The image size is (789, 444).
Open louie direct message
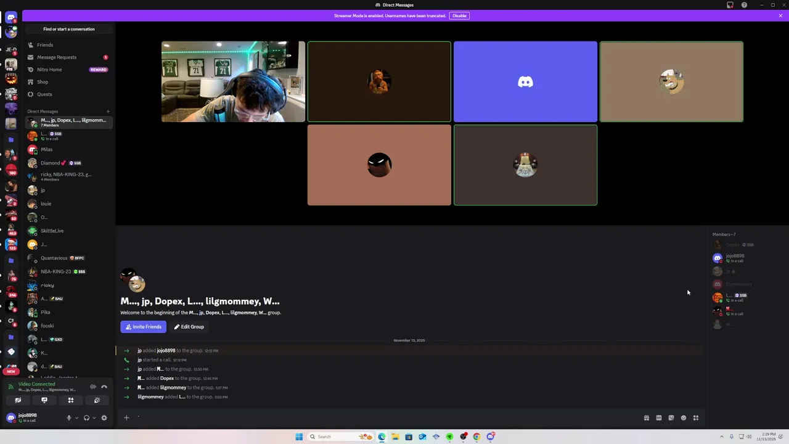(x=68, y=203)
